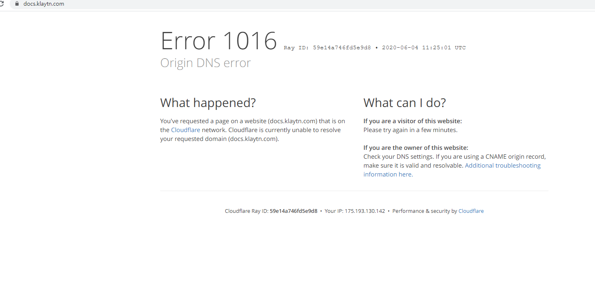The image size is (595, 292).
Task: Click the bold Cloudflare Ray ID in footer
Action: (x=294, y=211)
